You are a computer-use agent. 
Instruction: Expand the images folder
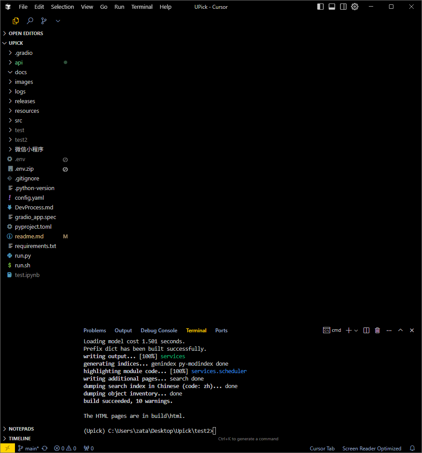click(x=35, y=82)
